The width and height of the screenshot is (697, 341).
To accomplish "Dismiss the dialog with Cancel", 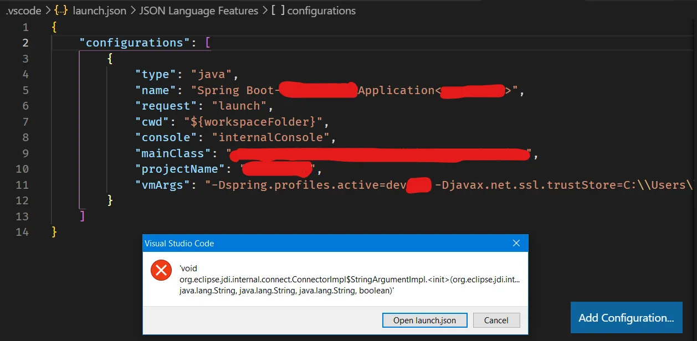I will [496, 320].
